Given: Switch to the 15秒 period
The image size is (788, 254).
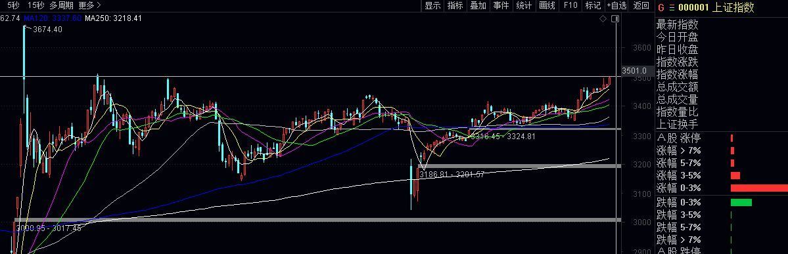Looking at the screenshot, I should [35, 5].
